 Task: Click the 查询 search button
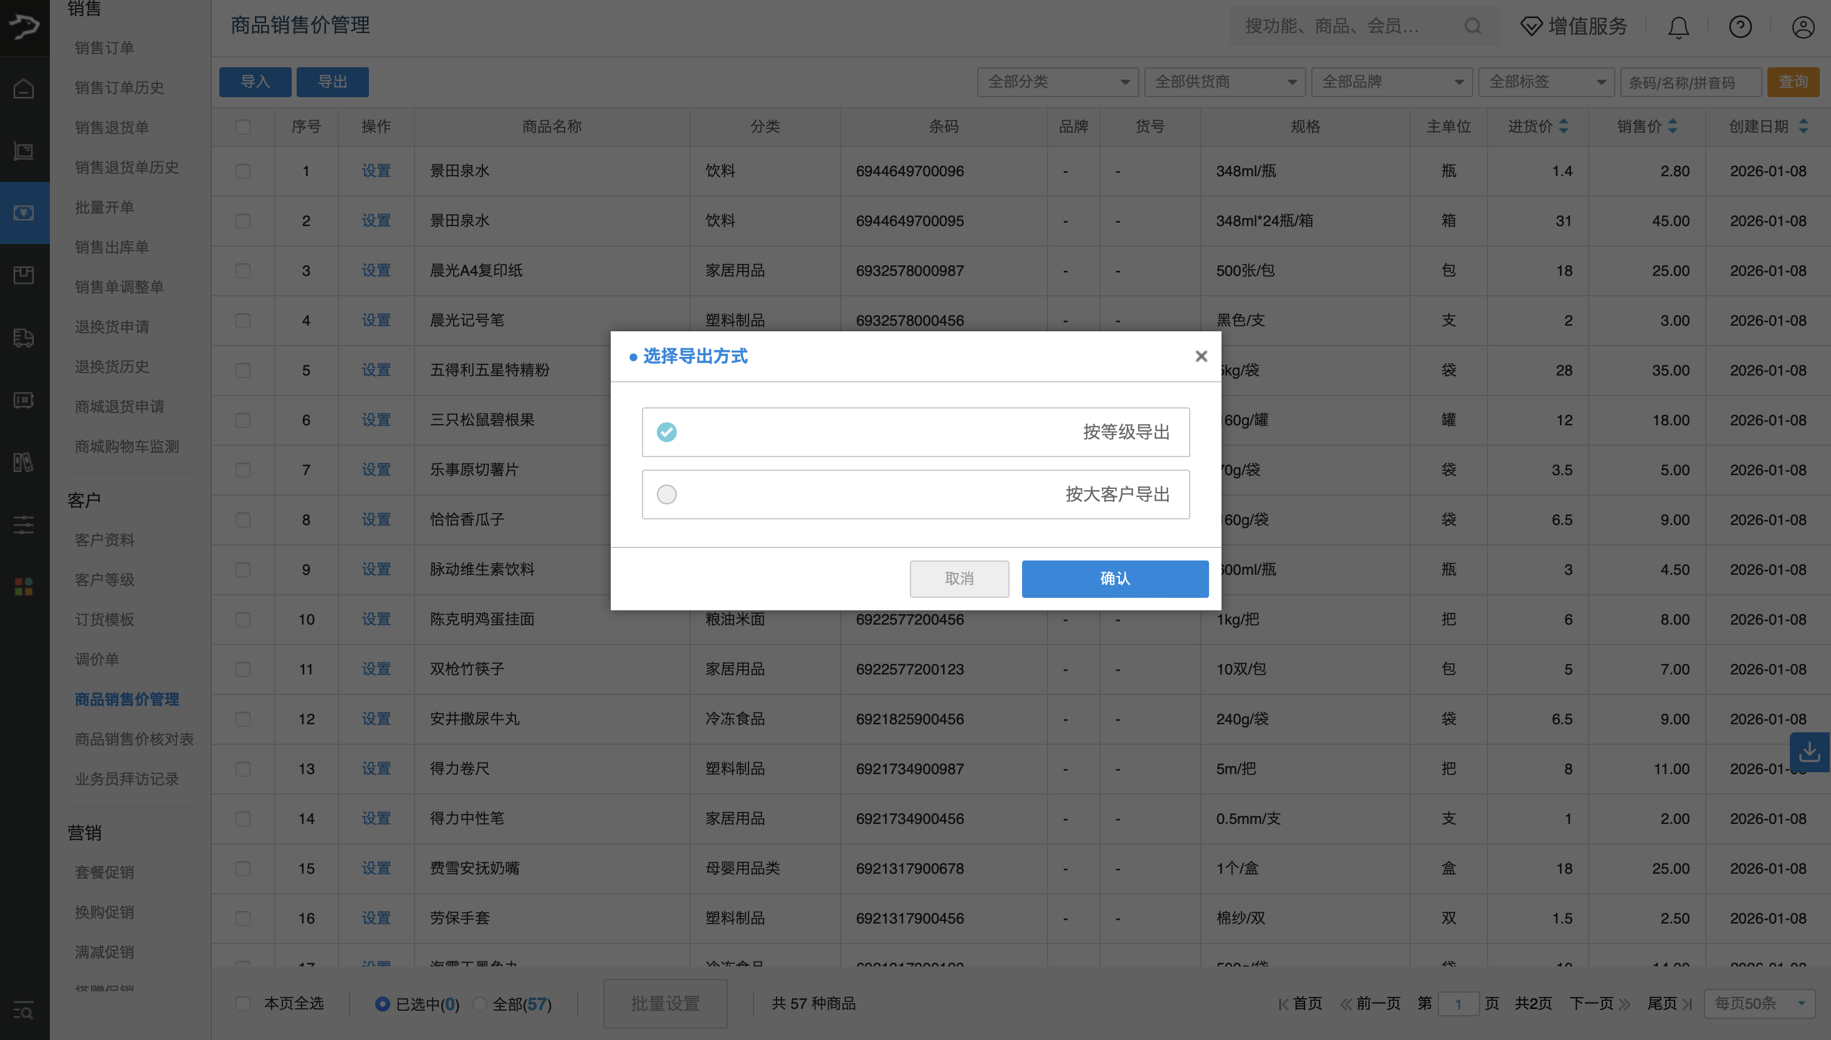[x=1795, y=82]
